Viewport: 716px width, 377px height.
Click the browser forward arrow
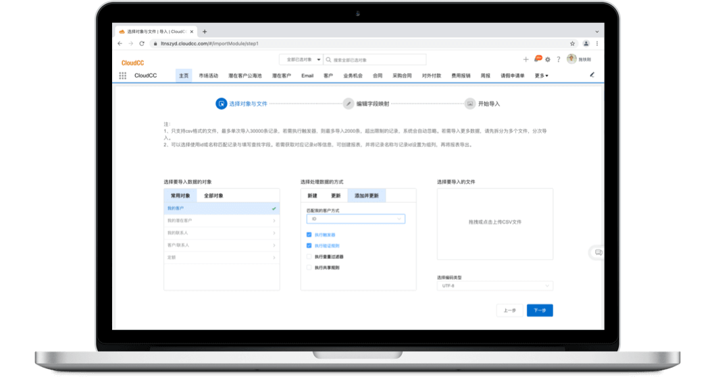click(130, 44)
